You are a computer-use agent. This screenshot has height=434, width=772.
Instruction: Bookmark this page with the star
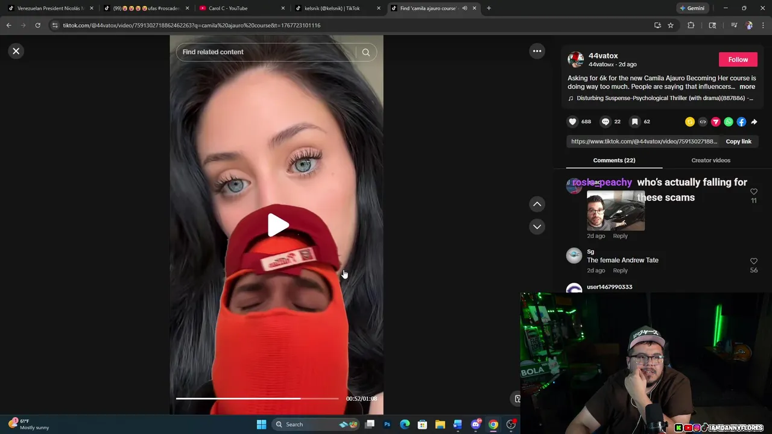coord(671,25)
